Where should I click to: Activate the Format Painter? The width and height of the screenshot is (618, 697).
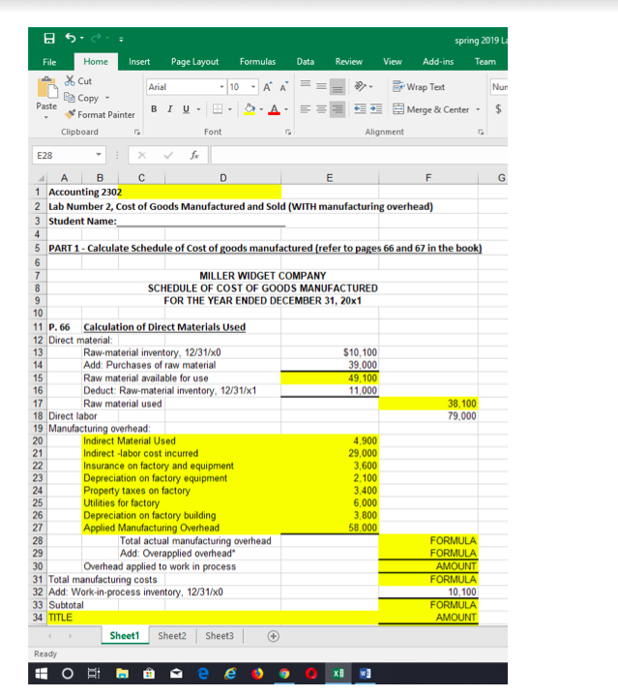(x=100, y=114)
